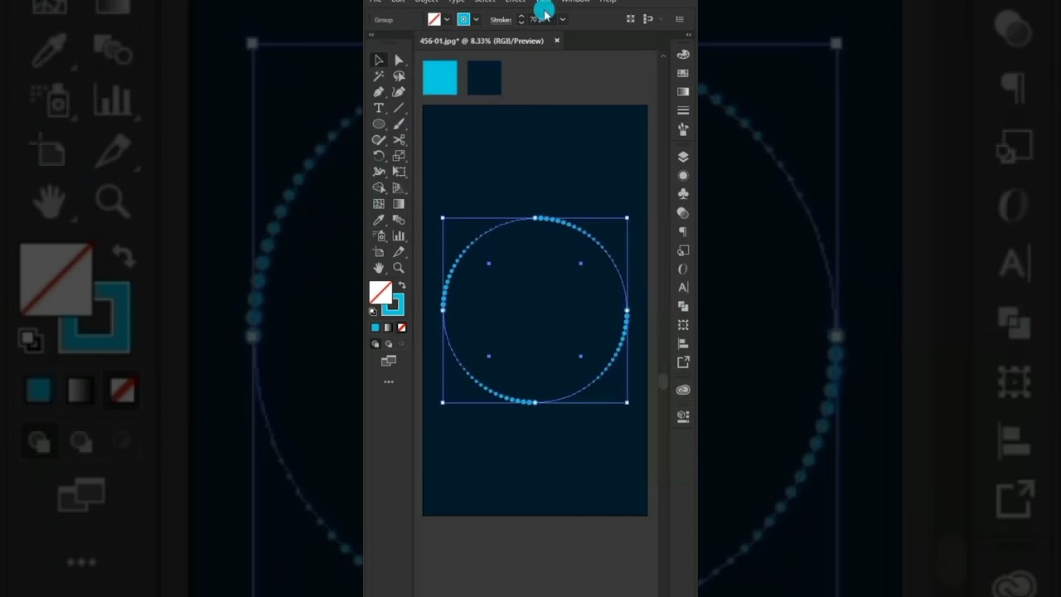This screenshot has width=1061, height=597.
Task: Open Edit Toolbar three dots
Action: [x=389, y=382]
